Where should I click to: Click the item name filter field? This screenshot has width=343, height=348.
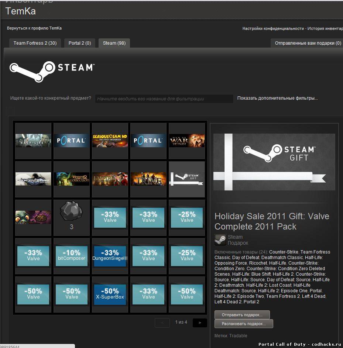pos(164,99)
